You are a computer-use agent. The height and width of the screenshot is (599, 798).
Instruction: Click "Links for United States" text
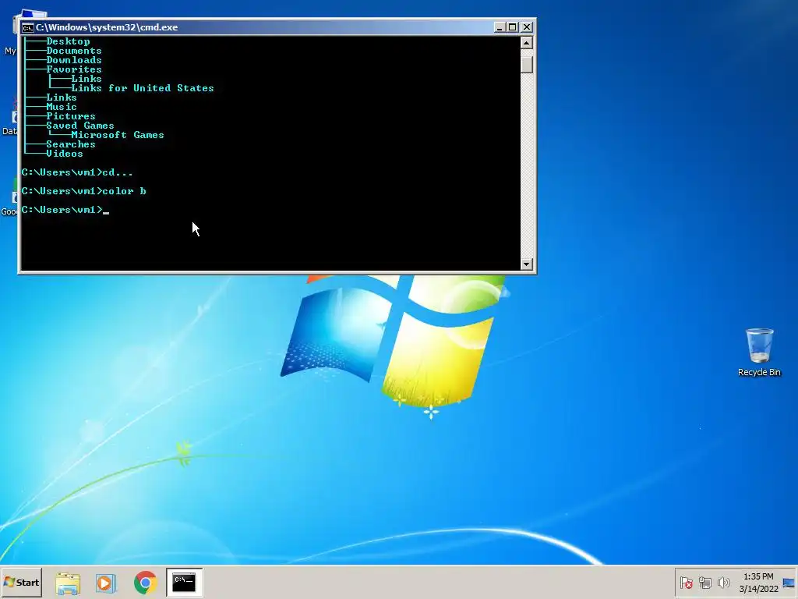point(143,88)
